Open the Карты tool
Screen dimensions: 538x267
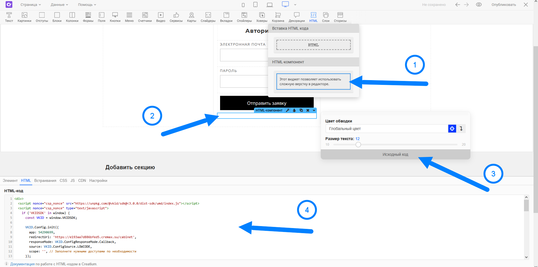[x=191, y=17]
